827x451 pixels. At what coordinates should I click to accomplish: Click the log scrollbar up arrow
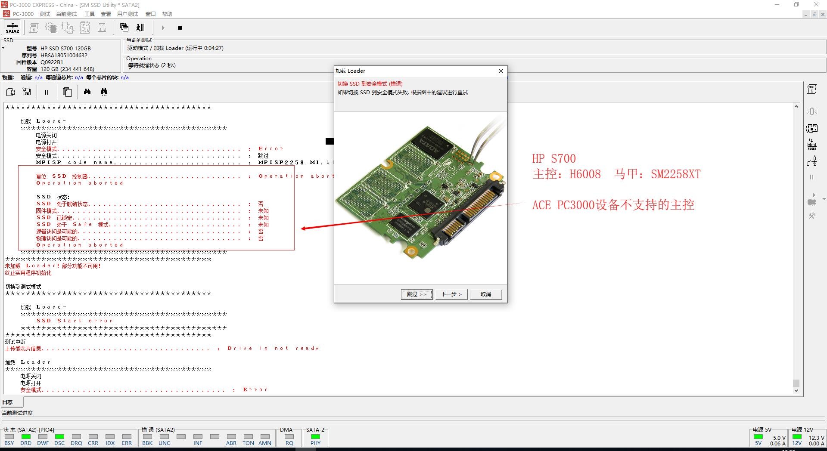796,106
